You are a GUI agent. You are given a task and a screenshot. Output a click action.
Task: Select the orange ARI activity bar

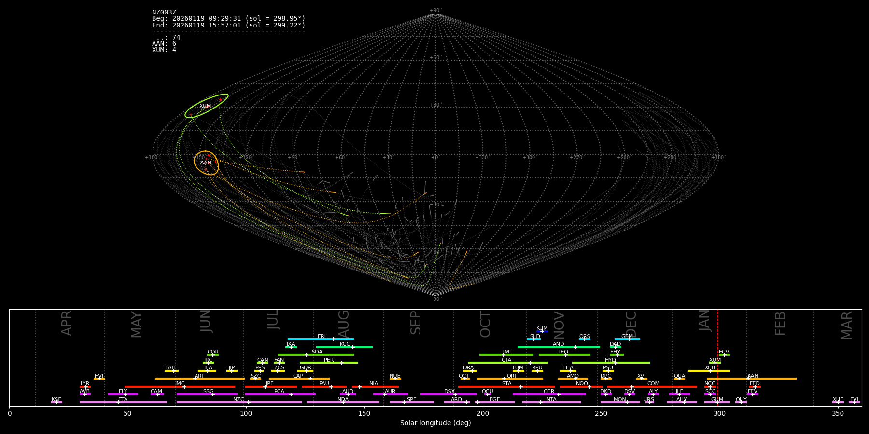[x=200, y=379]
